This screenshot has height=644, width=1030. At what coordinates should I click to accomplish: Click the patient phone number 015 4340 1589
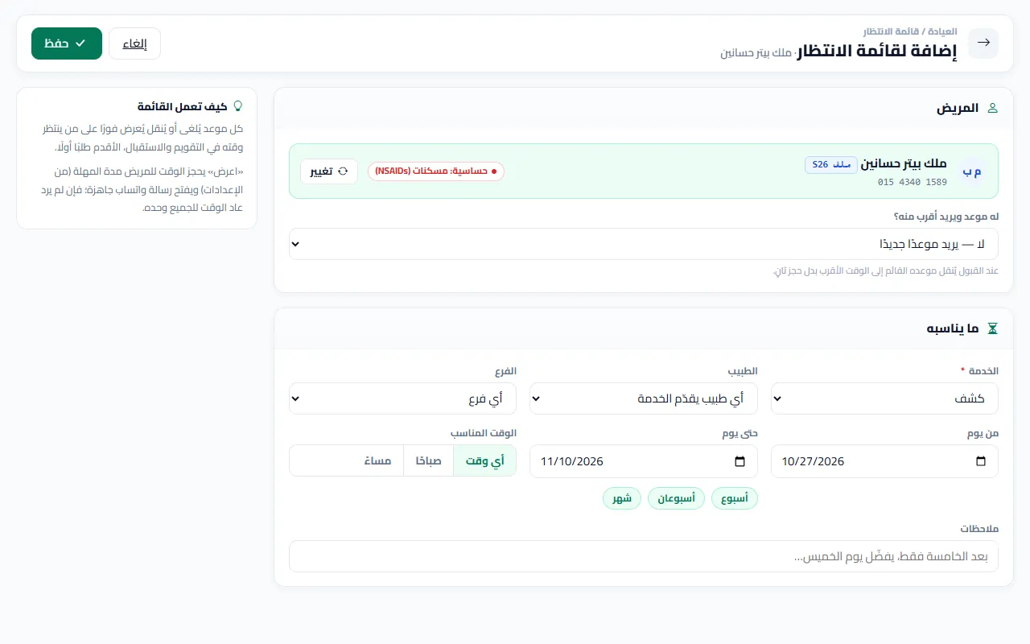coord(913,182)
